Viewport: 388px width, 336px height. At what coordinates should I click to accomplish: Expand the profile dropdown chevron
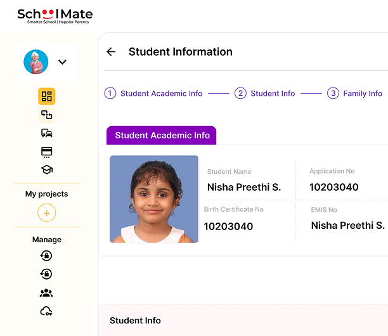(62, 62)
